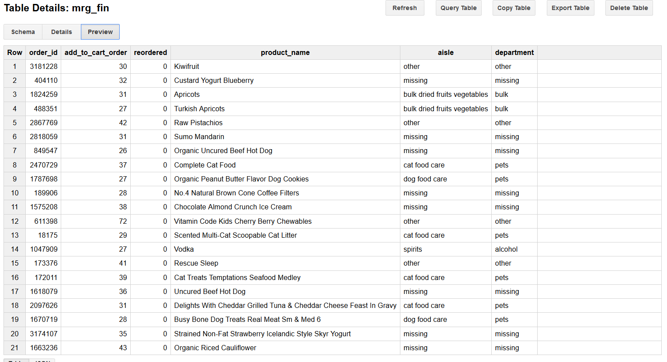Select the Preview tab
Viewport: 667px width, 362px height.
[x=100, y=32]
